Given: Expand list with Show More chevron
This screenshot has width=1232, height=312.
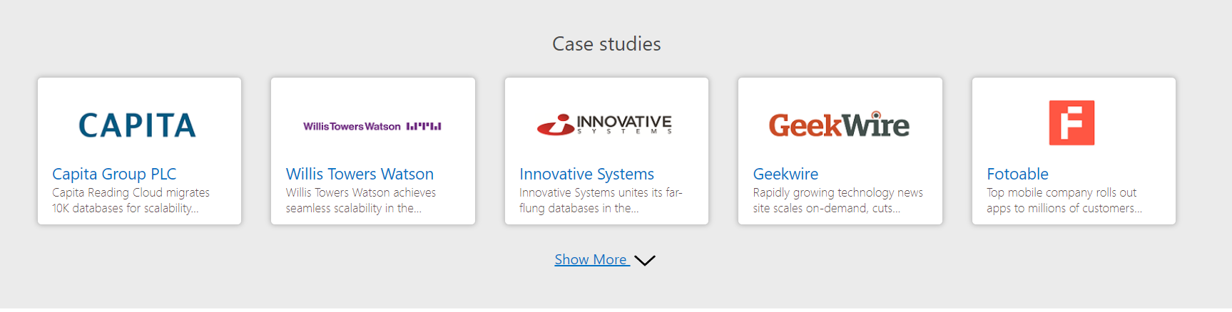Looking at the screenshot, I should click(645, 261).
